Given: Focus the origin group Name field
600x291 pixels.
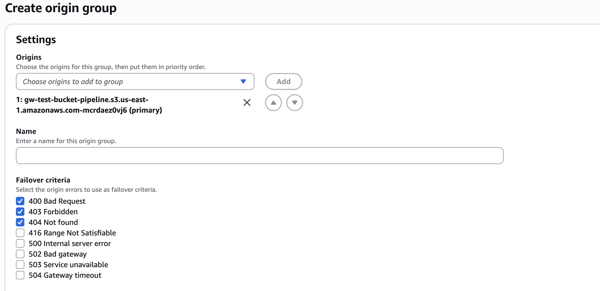Looking at the screenshot, I should tap(259, 156).
